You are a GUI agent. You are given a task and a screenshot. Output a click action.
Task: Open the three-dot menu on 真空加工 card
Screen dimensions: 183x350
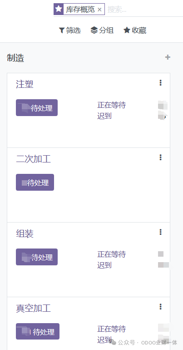click(x=160, y=307)
